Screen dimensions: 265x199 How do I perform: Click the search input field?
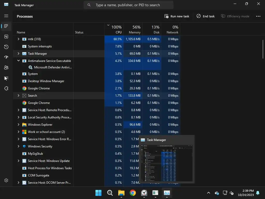[x=129, y=5]
